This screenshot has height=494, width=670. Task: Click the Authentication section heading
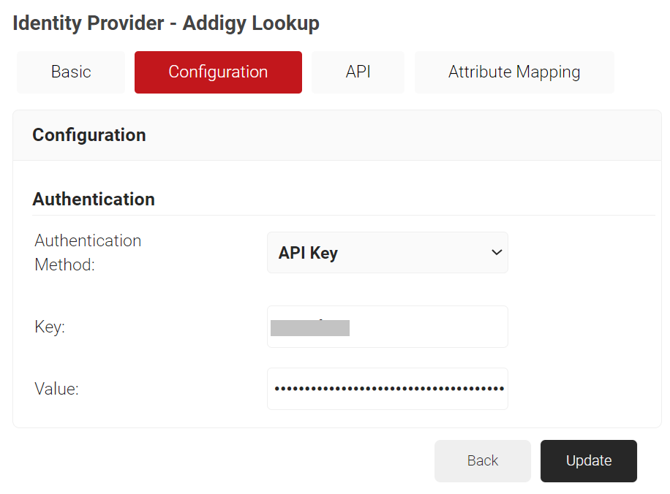pyautogui.click(x=94, y=199)
